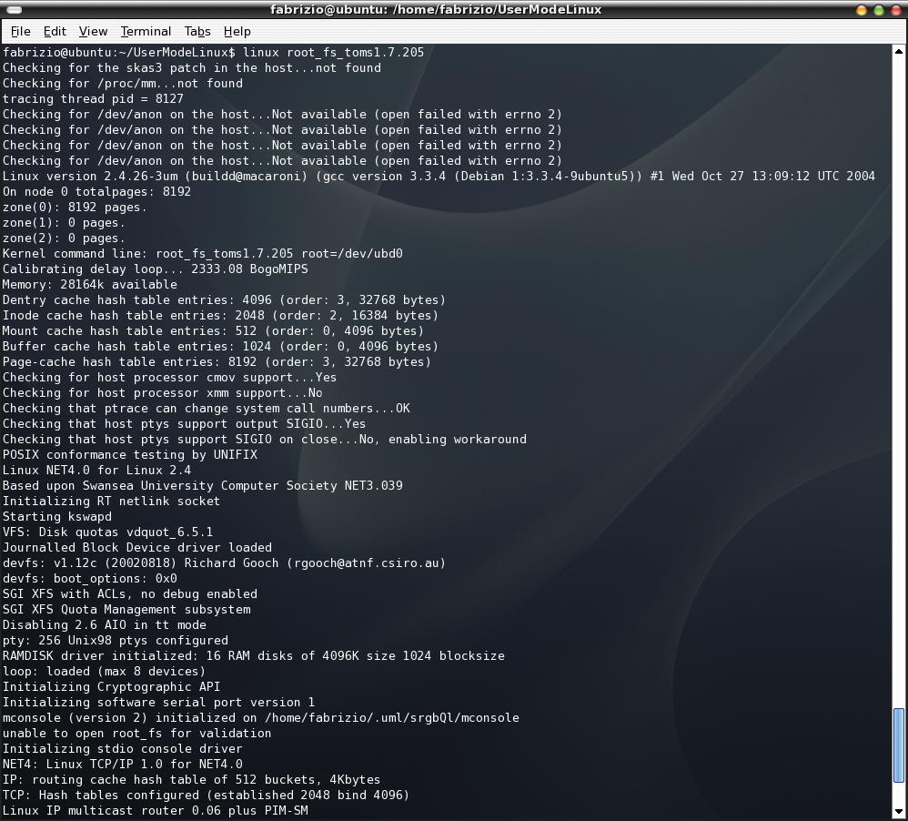This screenshot has width=908, height=821.
Task: Click the 'Starting kswapd' line
Action: (x=56, y=517)
